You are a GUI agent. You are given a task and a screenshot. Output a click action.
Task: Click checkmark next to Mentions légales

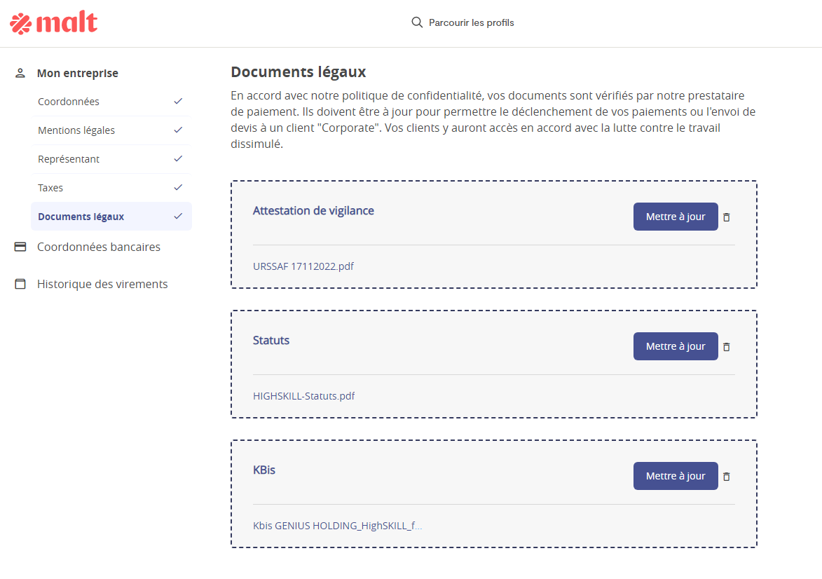[178, 130]
